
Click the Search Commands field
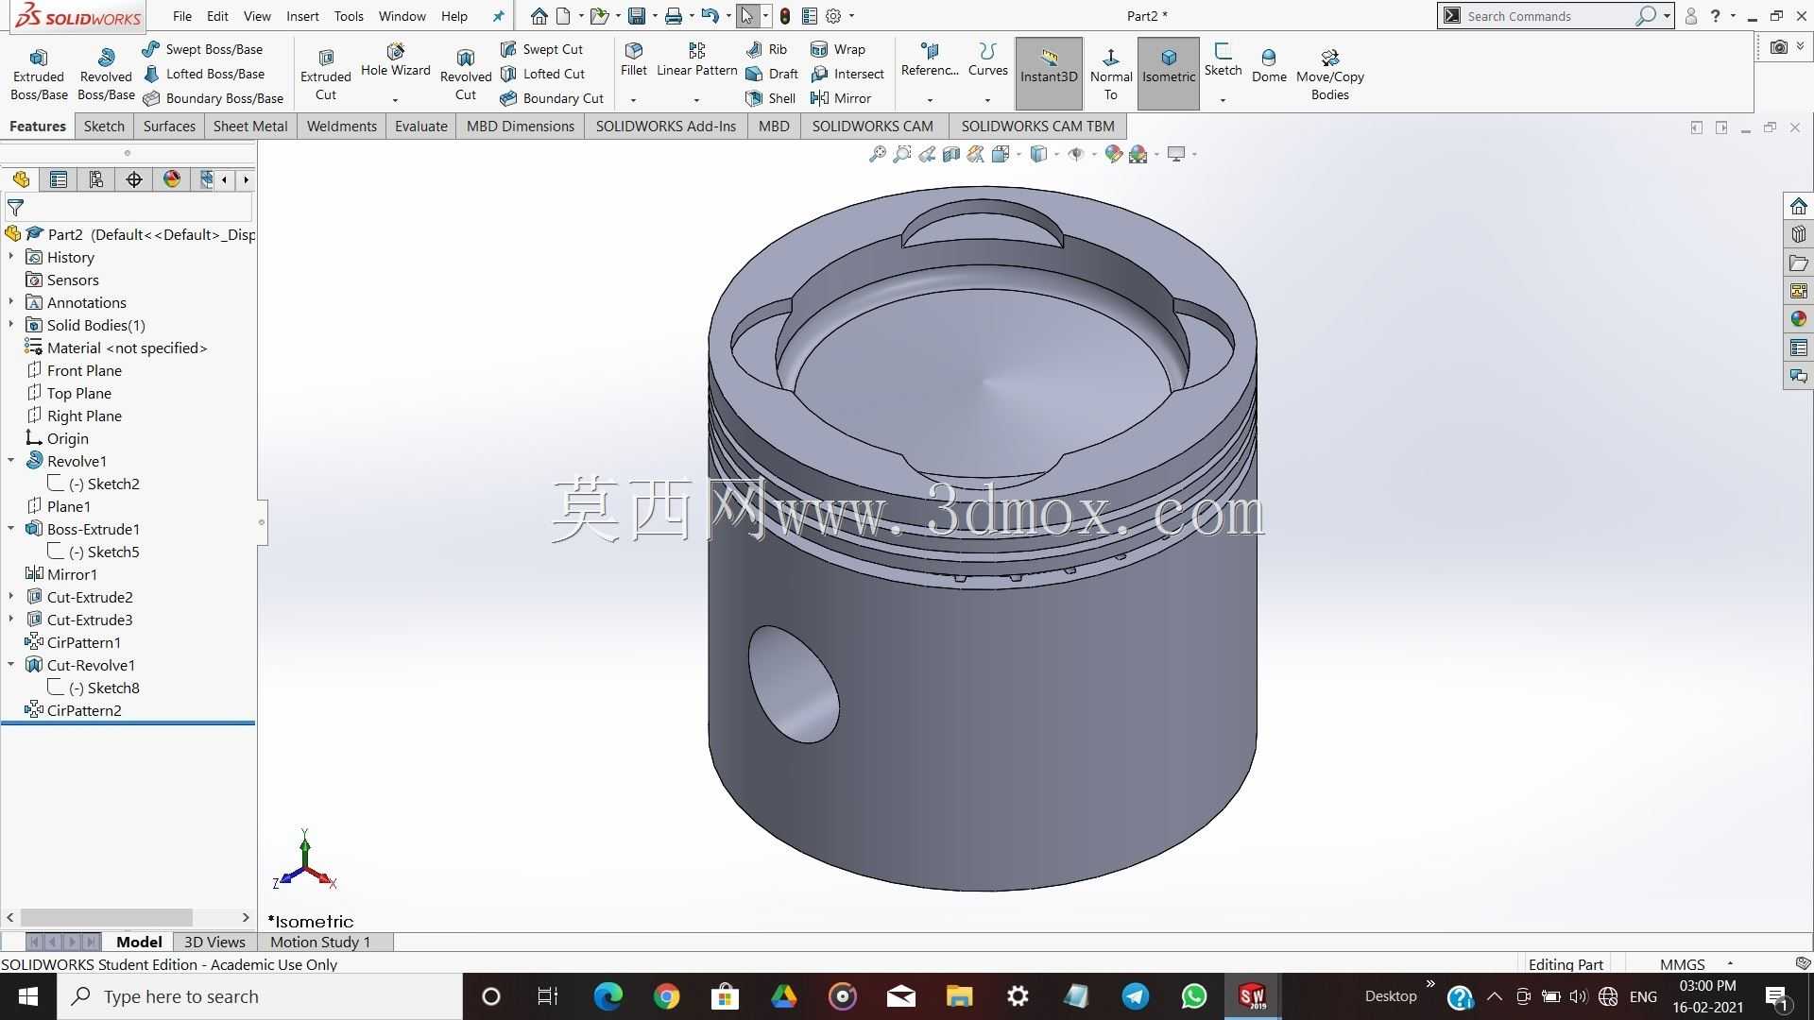pos(1549,16)
